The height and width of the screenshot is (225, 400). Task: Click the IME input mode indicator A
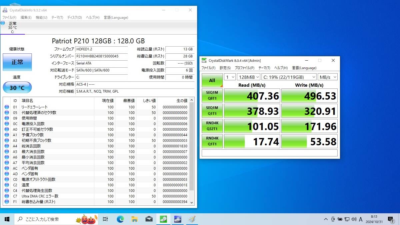361,219
